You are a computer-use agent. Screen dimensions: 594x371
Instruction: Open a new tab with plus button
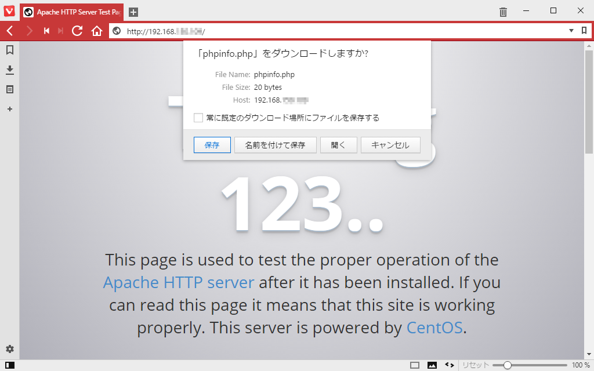(133, 12)
